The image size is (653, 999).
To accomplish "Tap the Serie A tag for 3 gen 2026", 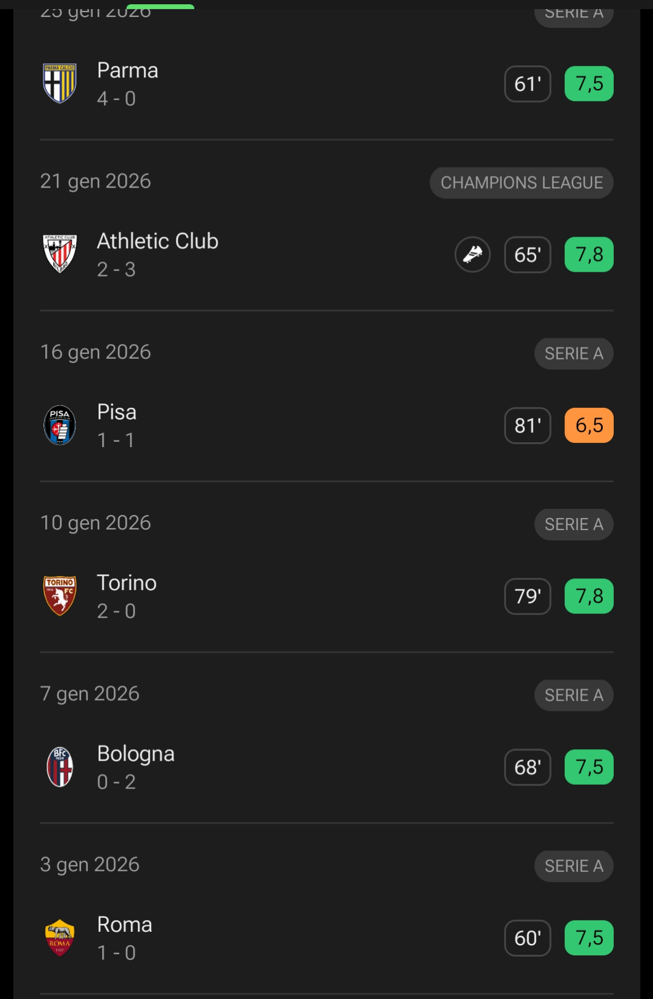I will (574, 866).
